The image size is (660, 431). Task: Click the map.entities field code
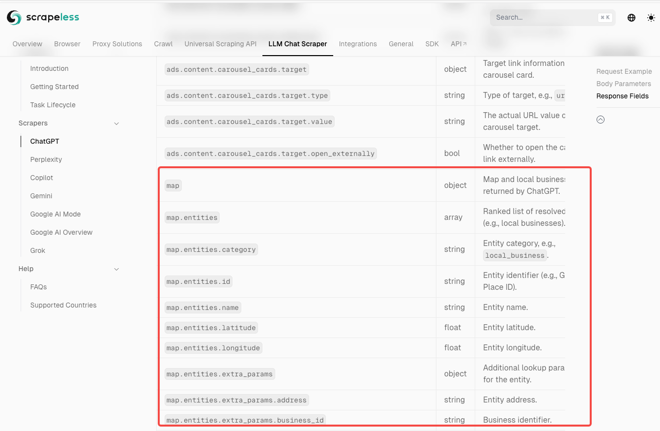click(192, 217)
